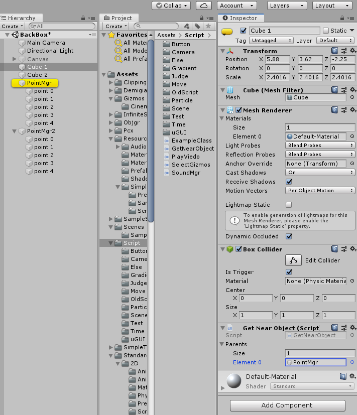Expand the Canvas hierarchy node

point(15,59)
